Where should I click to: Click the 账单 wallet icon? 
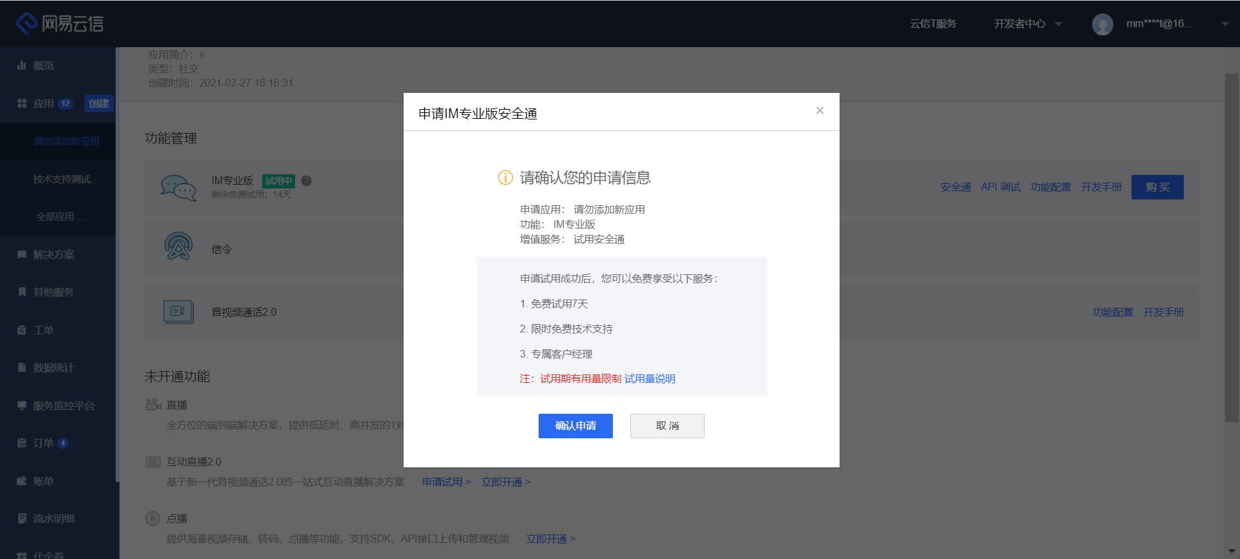click(x=21, y=481)
